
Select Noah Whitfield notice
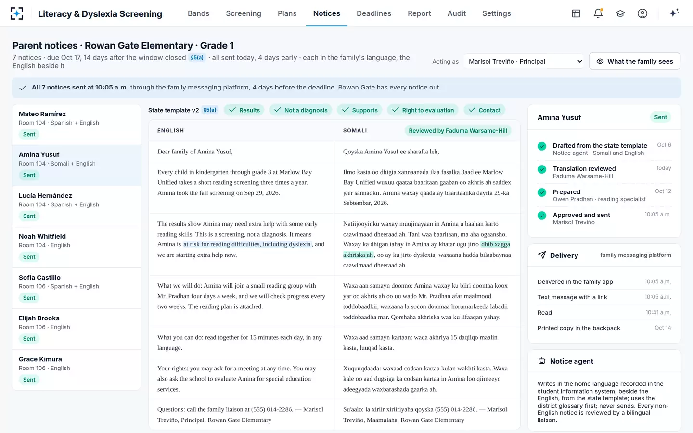[77, 247]
